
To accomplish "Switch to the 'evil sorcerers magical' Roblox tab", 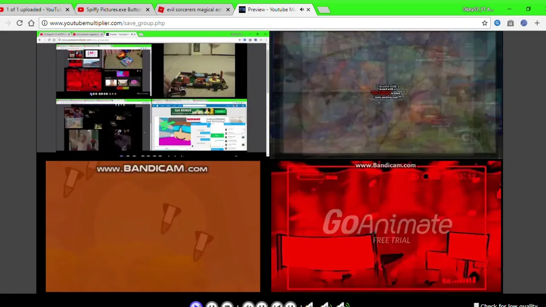I will click(x=193, y=9).
